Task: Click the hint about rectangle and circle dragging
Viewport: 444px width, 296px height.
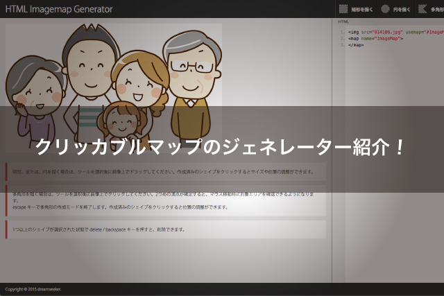Action: pyautogui.click(x=166, y=172)
